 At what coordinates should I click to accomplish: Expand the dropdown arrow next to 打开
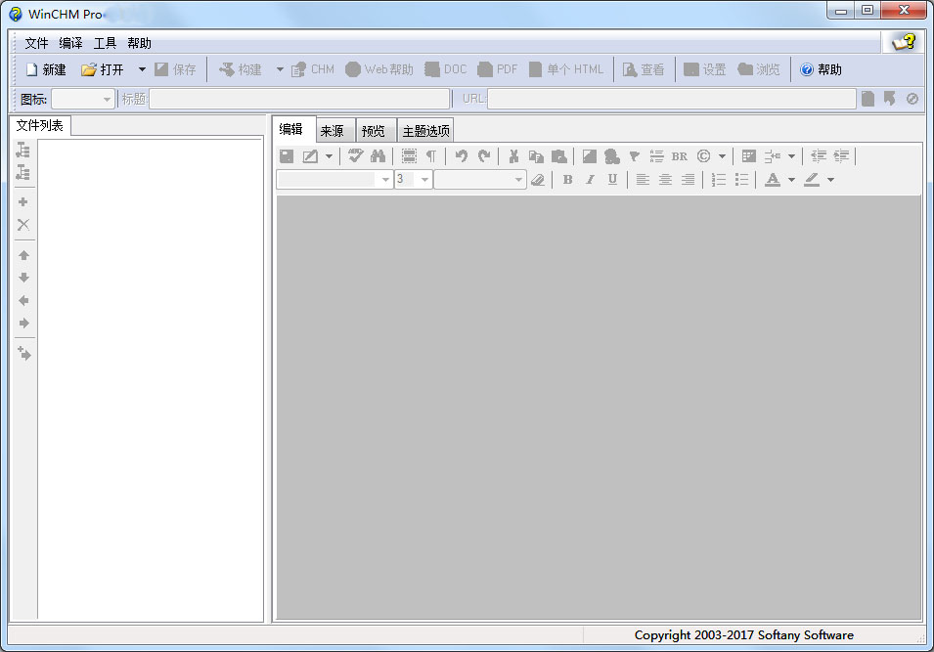[142, 69]
